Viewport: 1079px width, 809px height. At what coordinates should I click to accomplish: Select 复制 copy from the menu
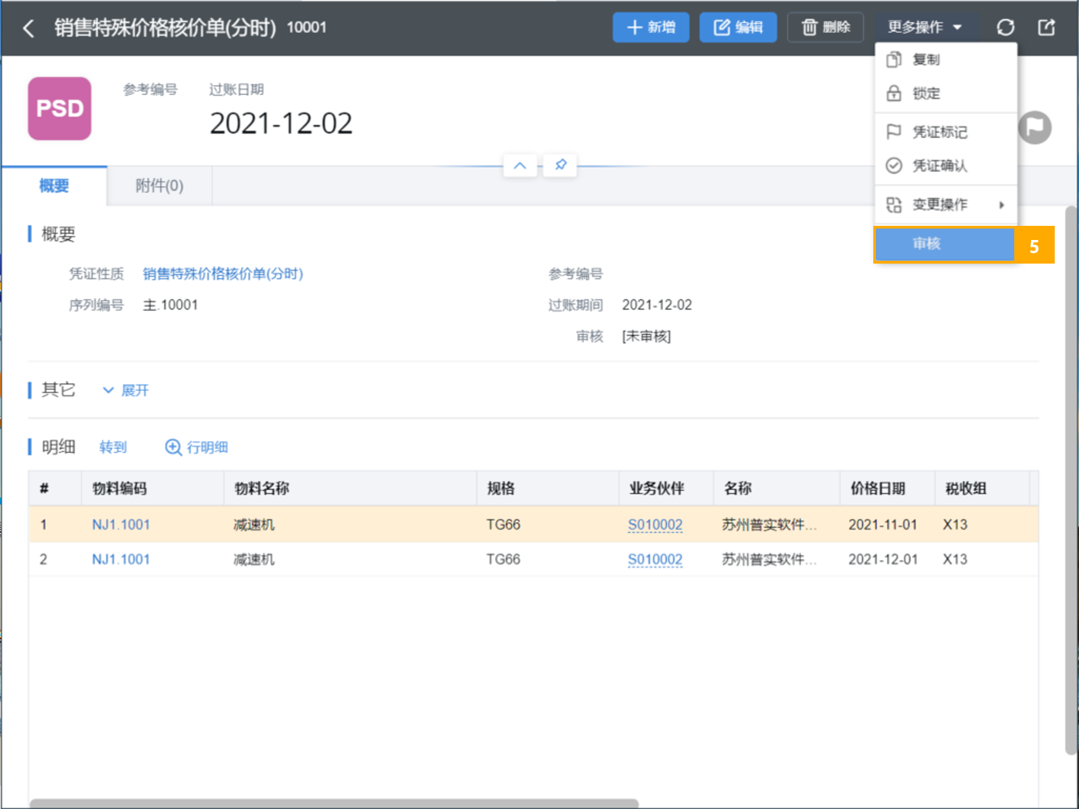[x=945, y=60]
